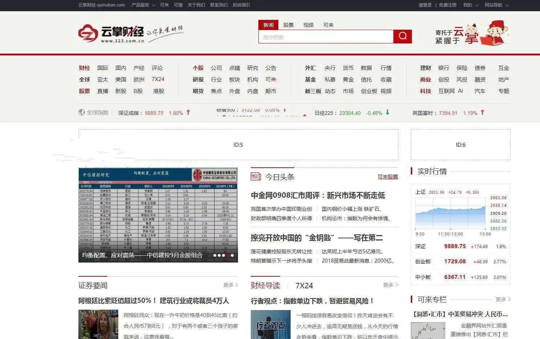Viewport: 540px width, 339px height.
Task: Expand the 产品服务 dropdown menu
Action: click(x=143, y=5)
